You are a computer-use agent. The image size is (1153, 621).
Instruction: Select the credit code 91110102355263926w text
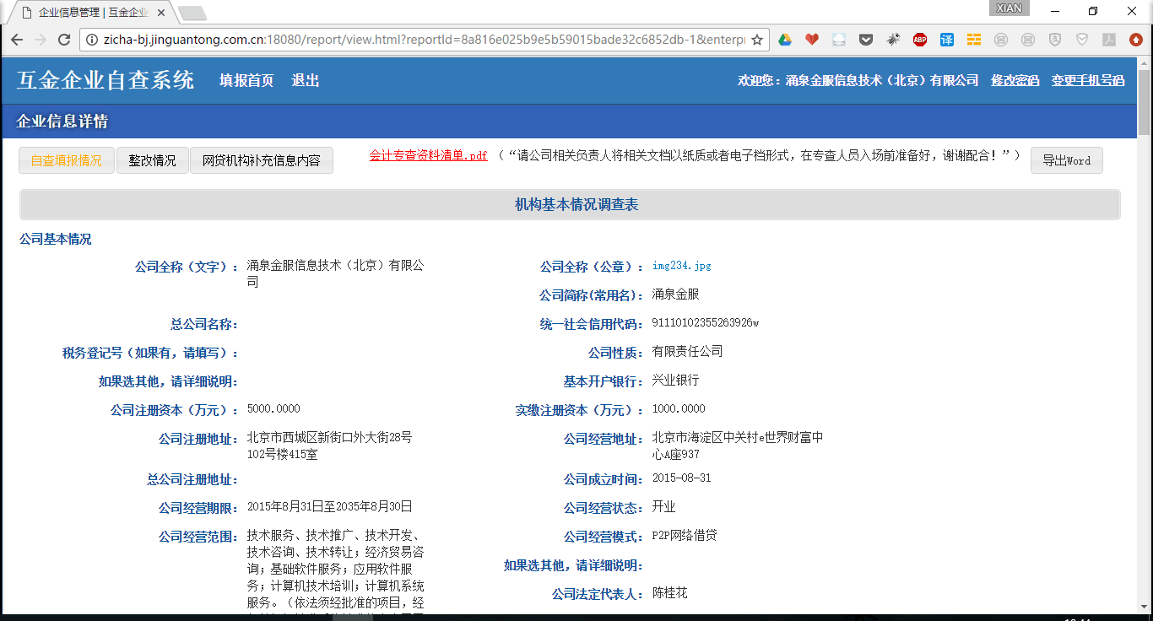point(706,323)
